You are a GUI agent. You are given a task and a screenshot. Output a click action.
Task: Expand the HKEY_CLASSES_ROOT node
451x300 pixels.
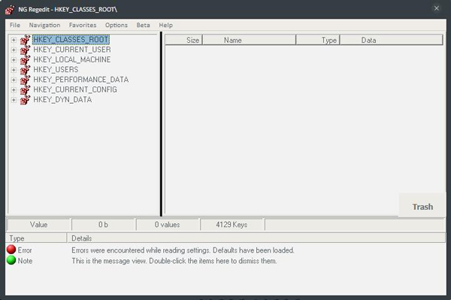[x=14, y=40]
